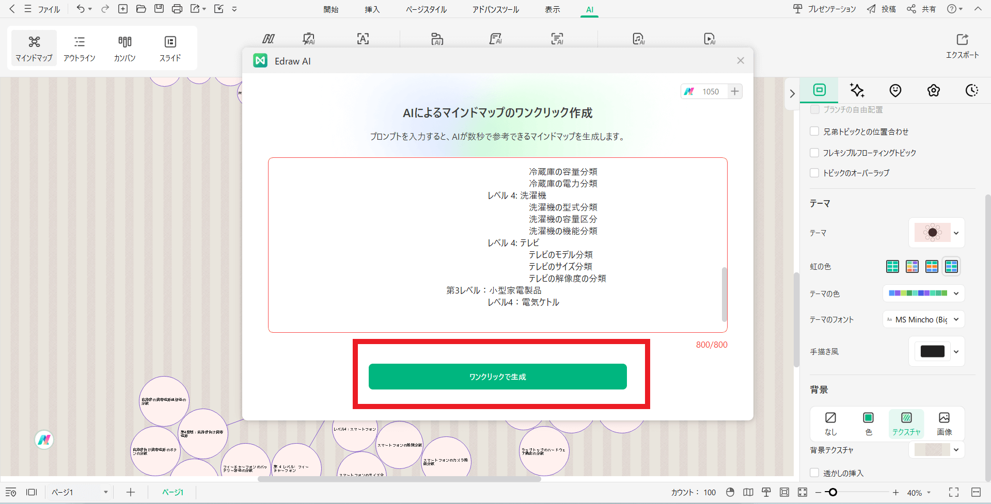Screen dimensions: 991x504
Task: Expand the help question mark dropdown
Action: point(955,9)
